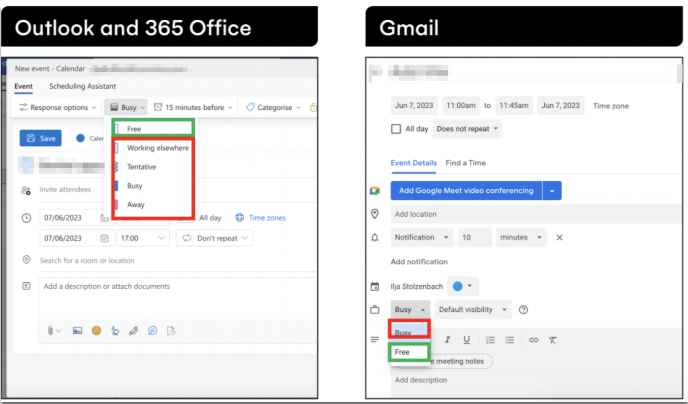Click the notification value field showing 10
Screen dimensions: 688x404
(474, 237)
